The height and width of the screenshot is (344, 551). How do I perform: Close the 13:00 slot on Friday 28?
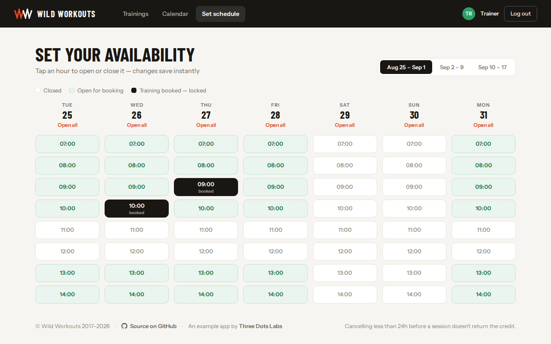(x=275, y=273)
